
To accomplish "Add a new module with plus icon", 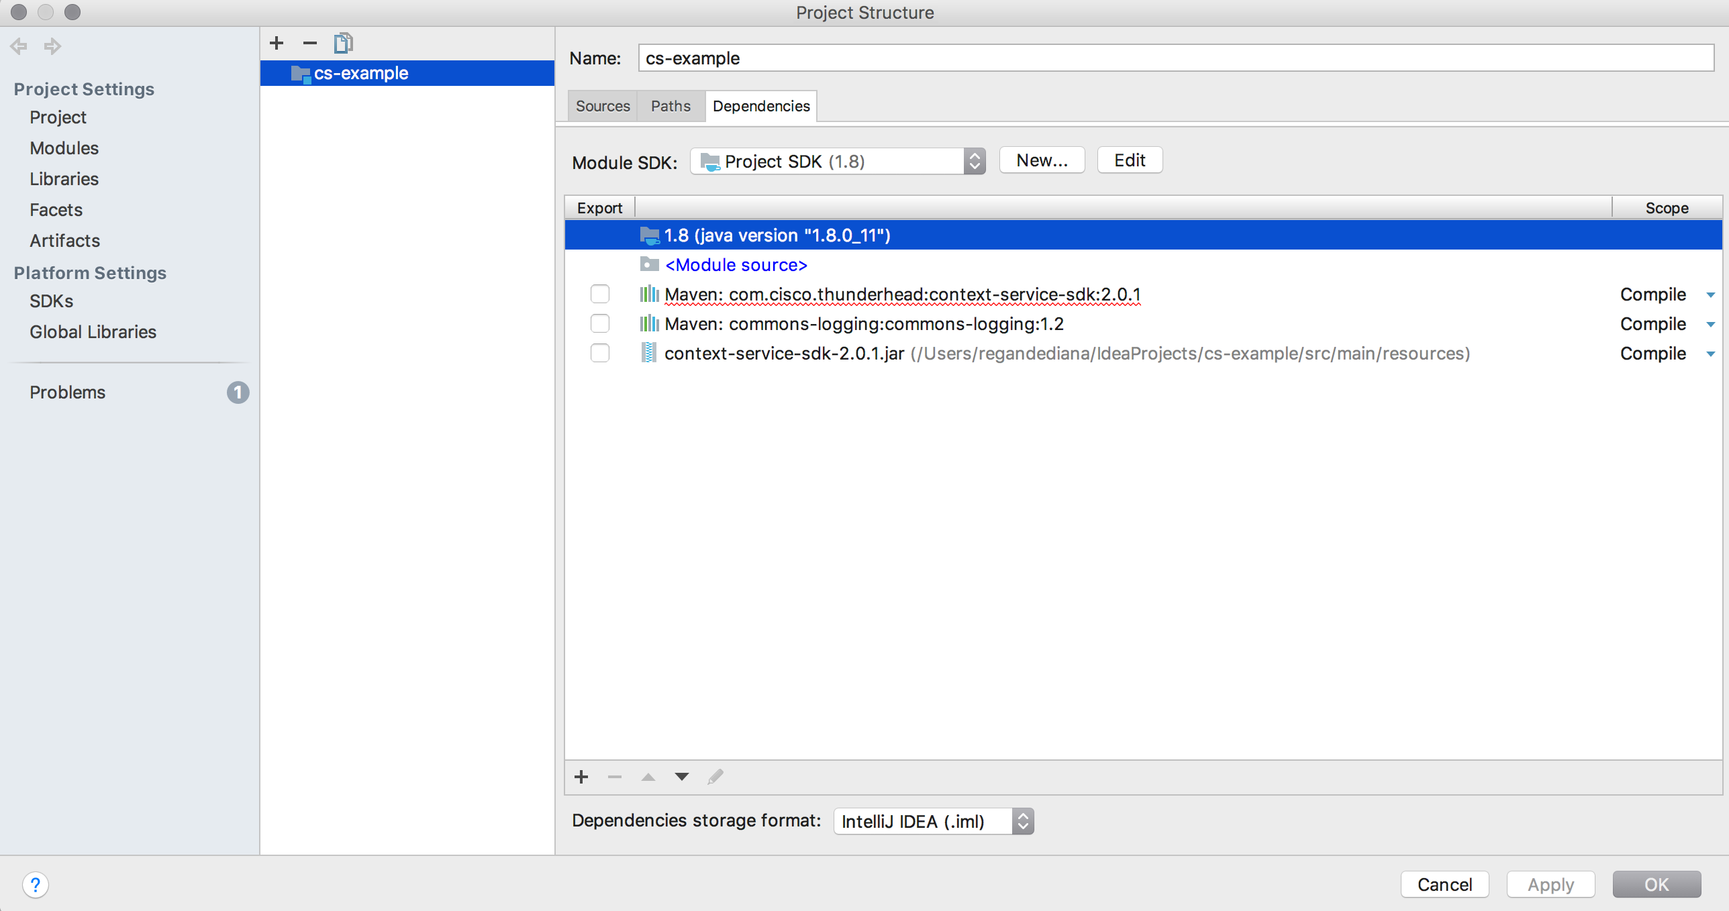I will [277, 44].
